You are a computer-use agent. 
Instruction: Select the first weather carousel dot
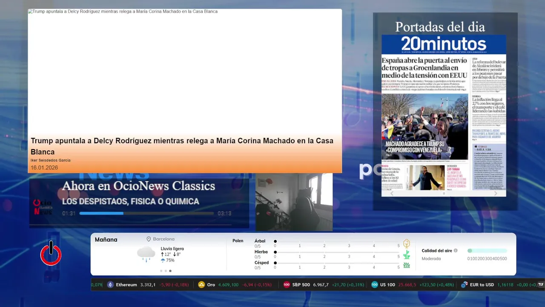(161, 271)
